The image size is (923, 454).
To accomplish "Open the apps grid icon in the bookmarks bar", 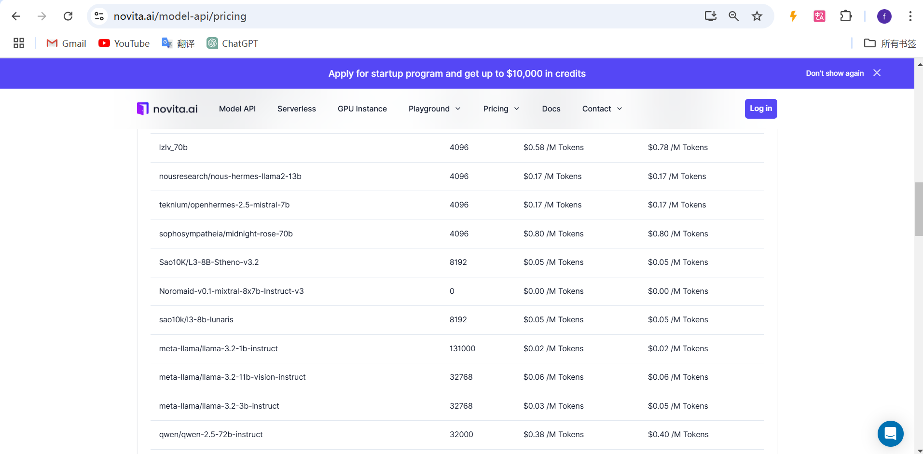I will tap(19, 43).
